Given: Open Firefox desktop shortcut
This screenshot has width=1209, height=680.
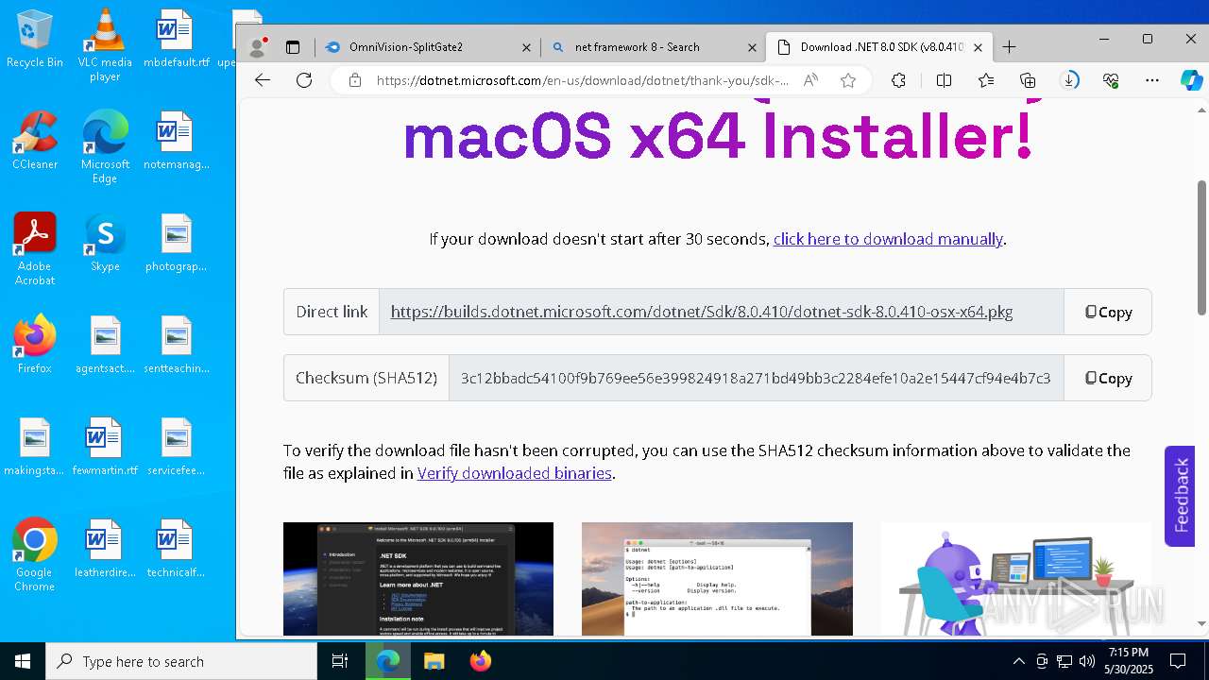Looking at the screenshot, I should [35, 346].
